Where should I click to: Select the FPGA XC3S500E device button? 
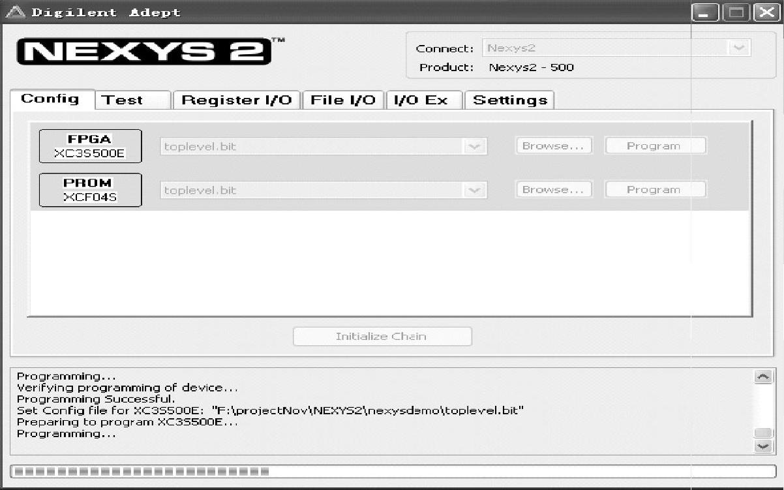90,146
